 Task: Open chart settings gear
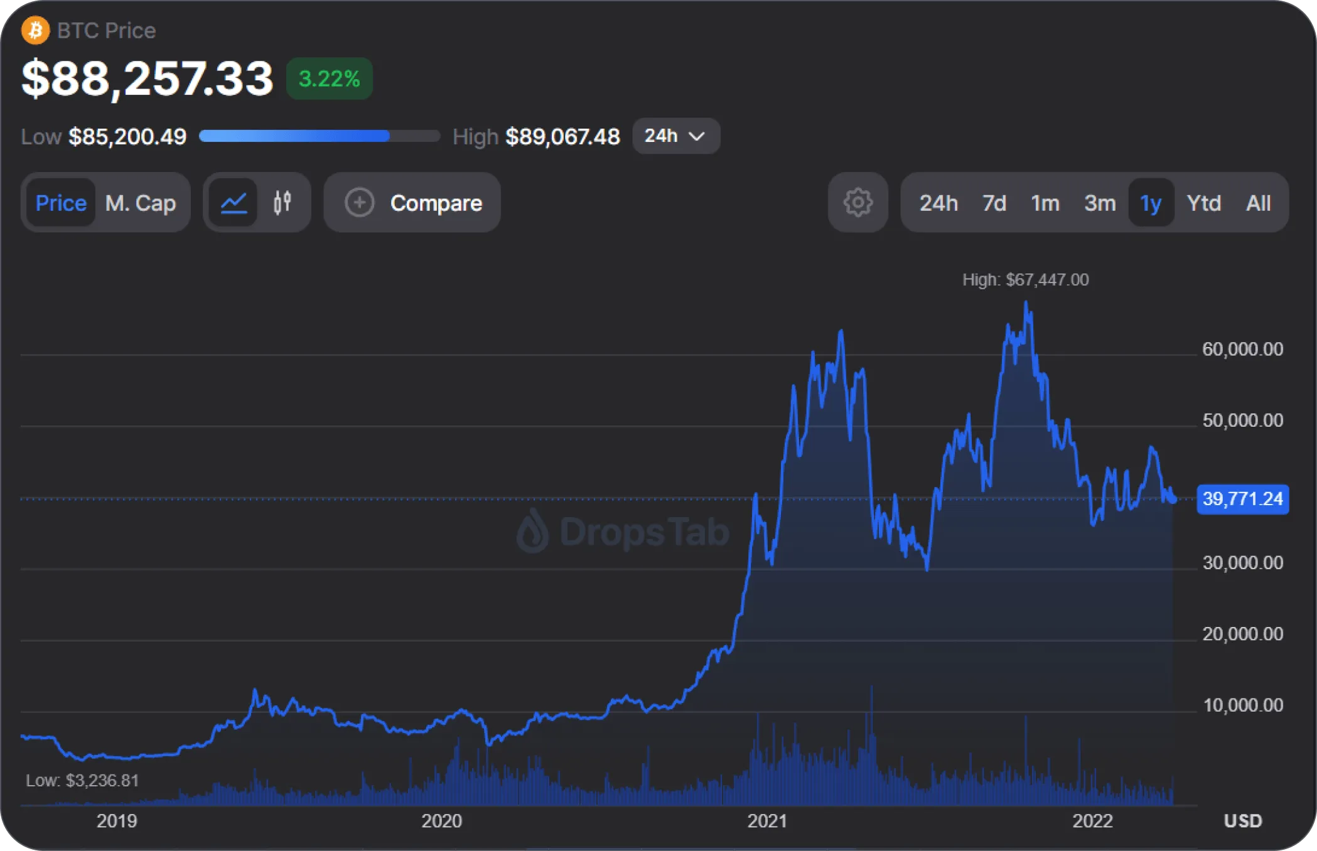(857, 203)
